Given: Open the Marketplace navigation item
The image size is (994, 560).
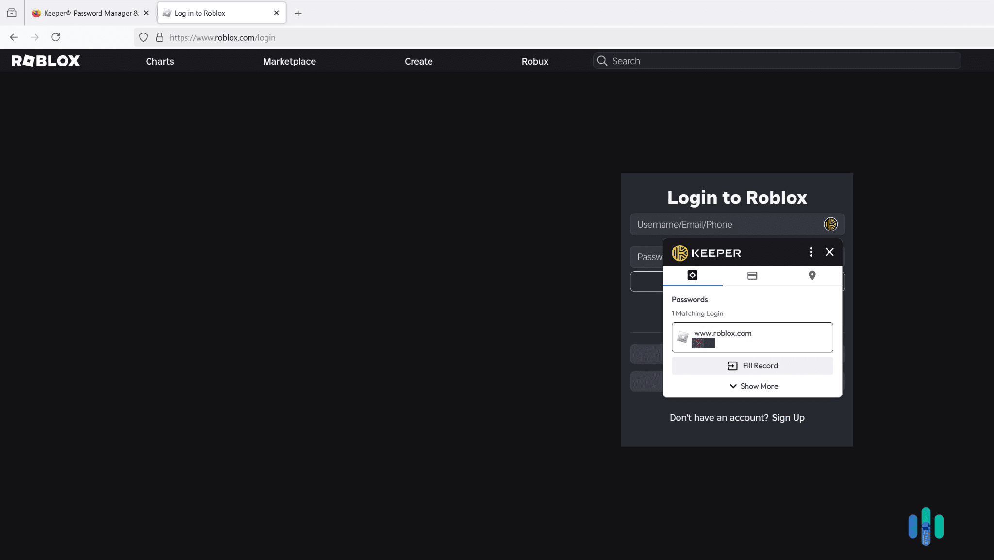Looking at the screenshot, I should pos(289,61).
